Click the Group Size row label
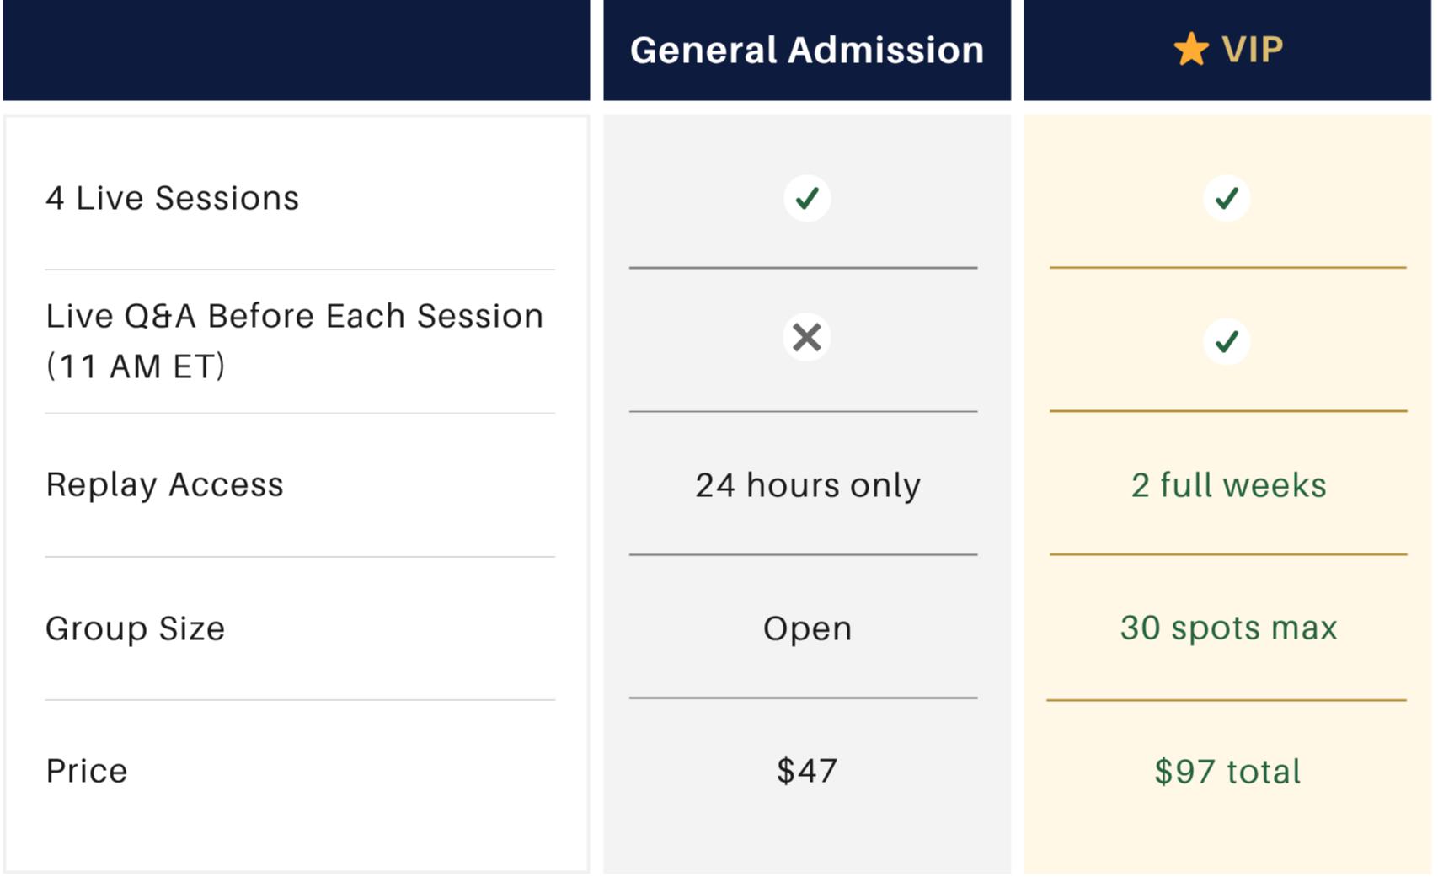1438x877 pixels. pos(136,628)
